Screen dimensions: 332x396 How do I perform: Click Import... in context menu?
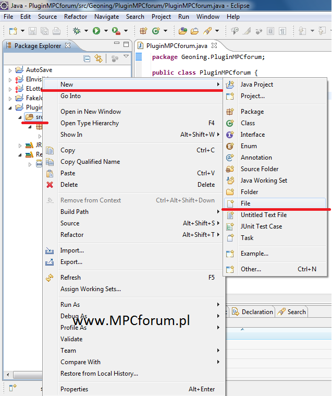tap(133, 250)
